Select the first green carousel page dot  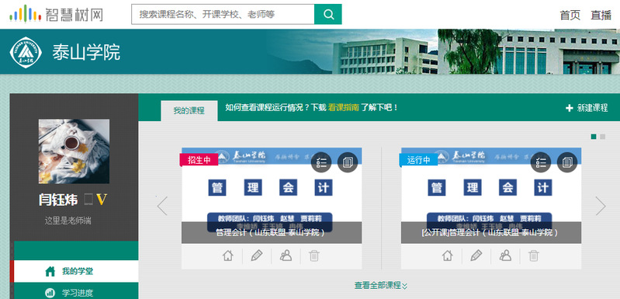pos(594,137)
